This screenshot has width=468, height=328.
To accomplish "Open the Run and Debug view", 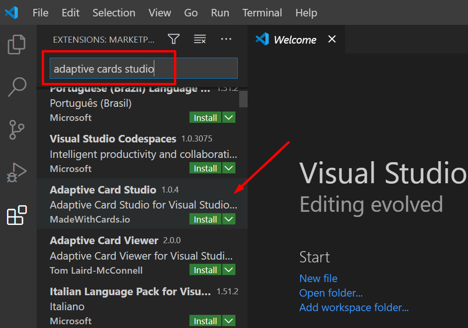I will (x=16, y=172).
